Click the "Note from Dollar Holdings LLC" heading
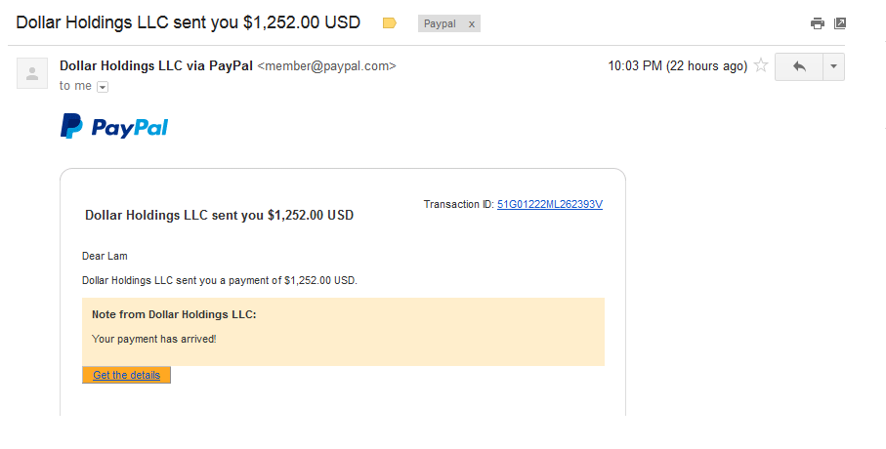The height and width of the screenshot is (449, 886). click(x=174, y=315)
